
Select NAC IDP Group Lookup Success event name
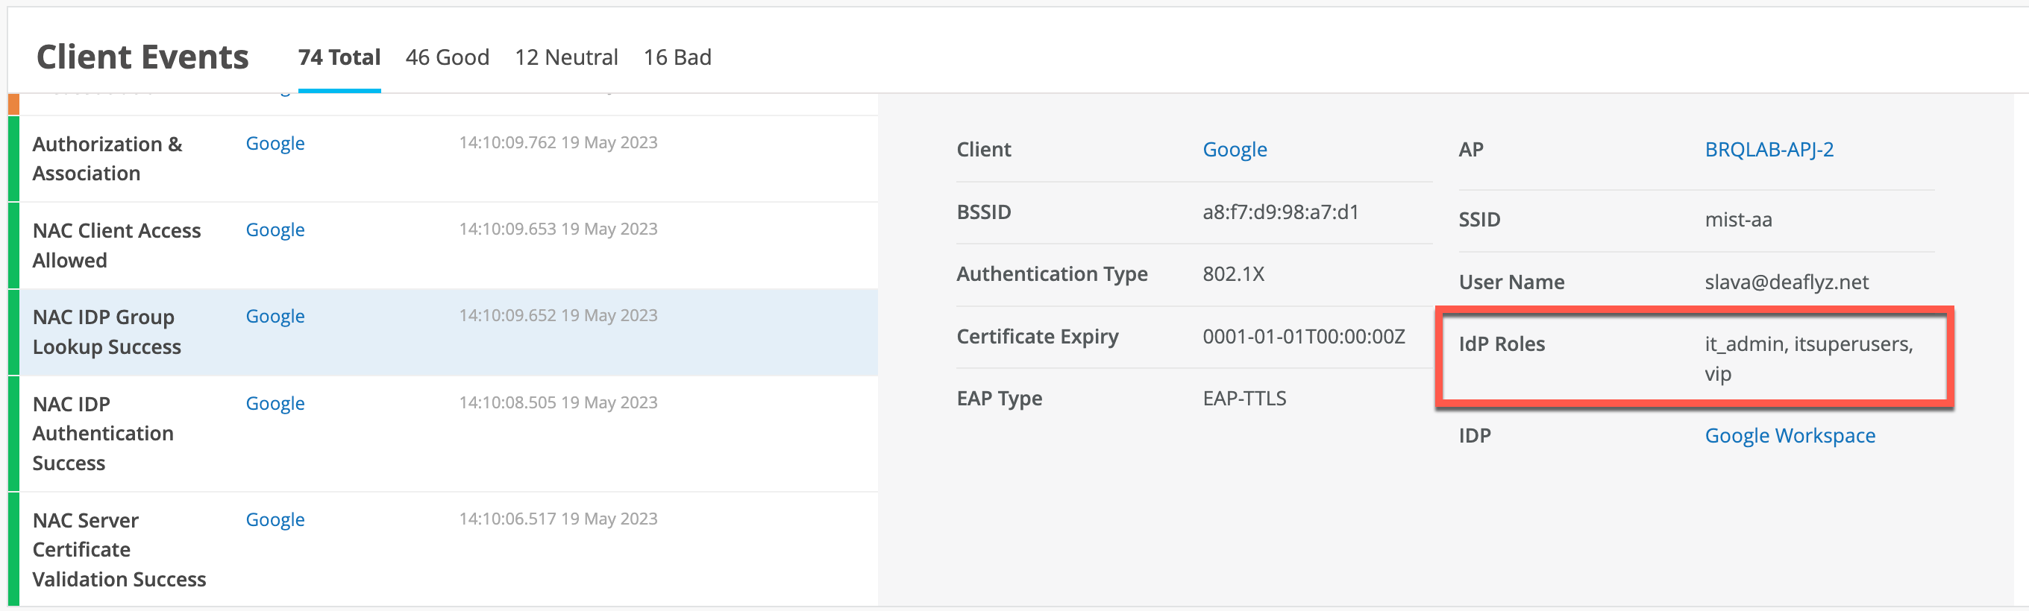click(x=107, y=332)
